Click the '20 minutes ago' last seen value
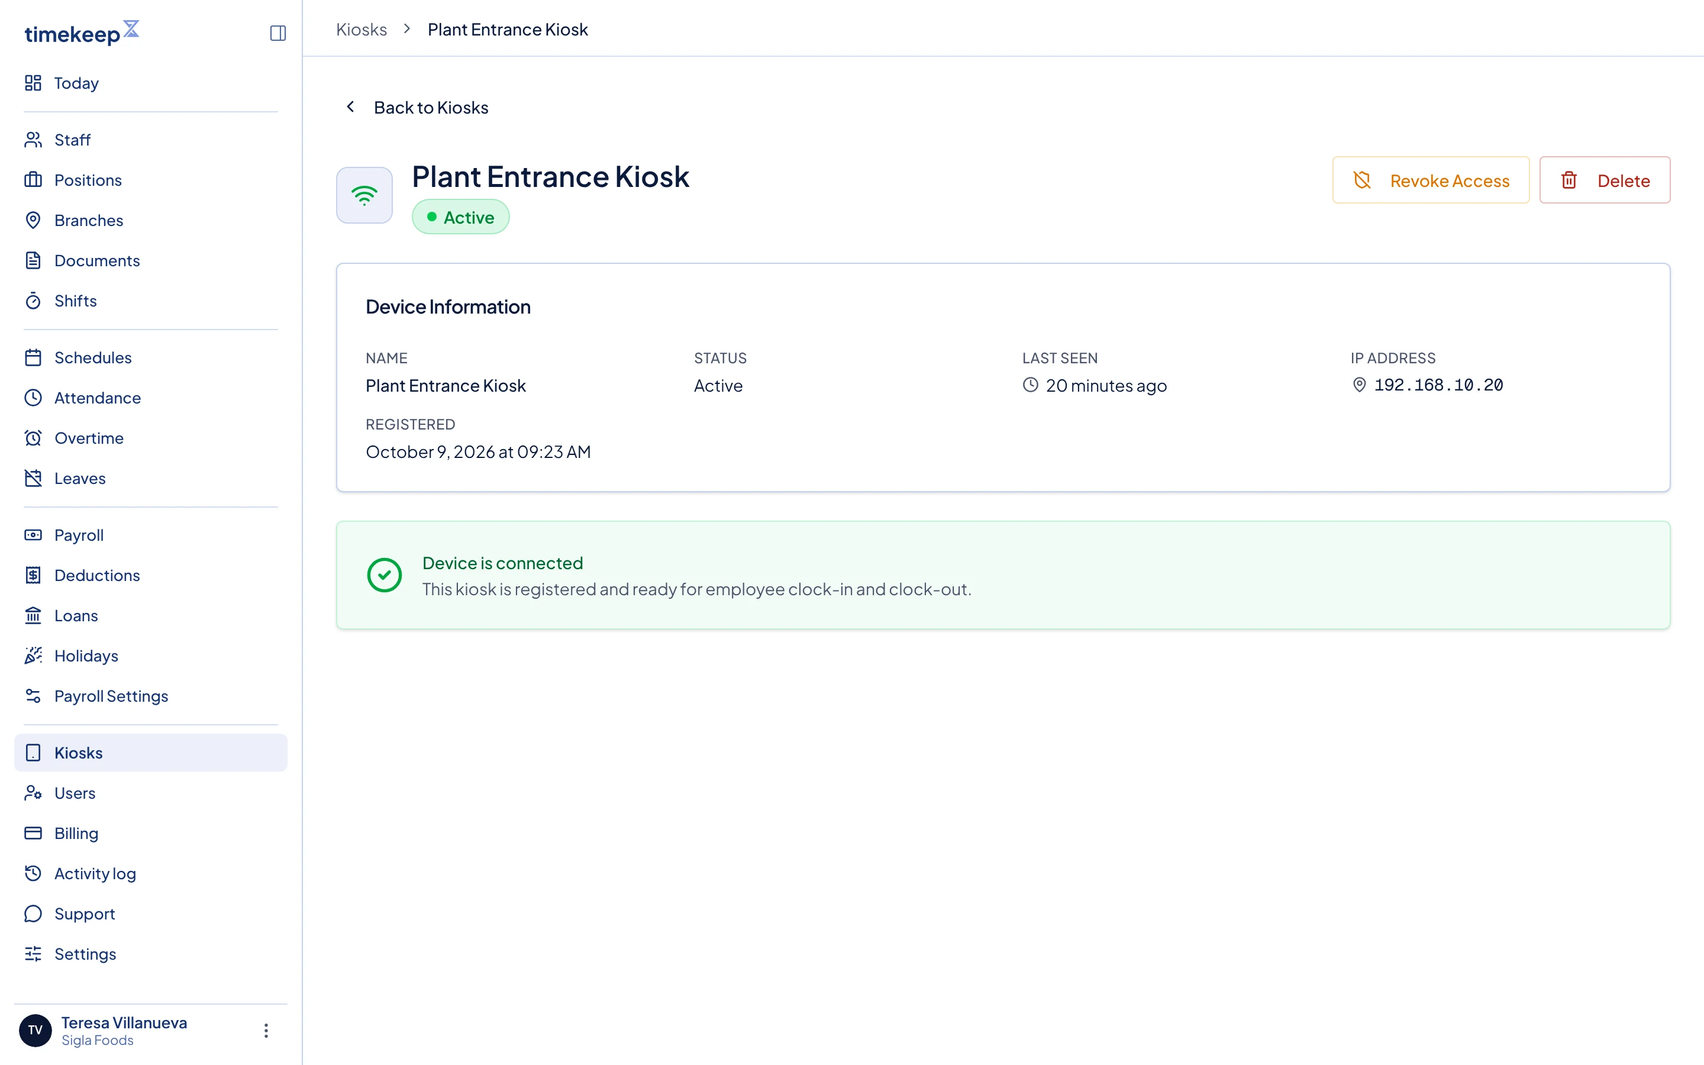Viewport: 1704px width, 1065px height. 1105,385
